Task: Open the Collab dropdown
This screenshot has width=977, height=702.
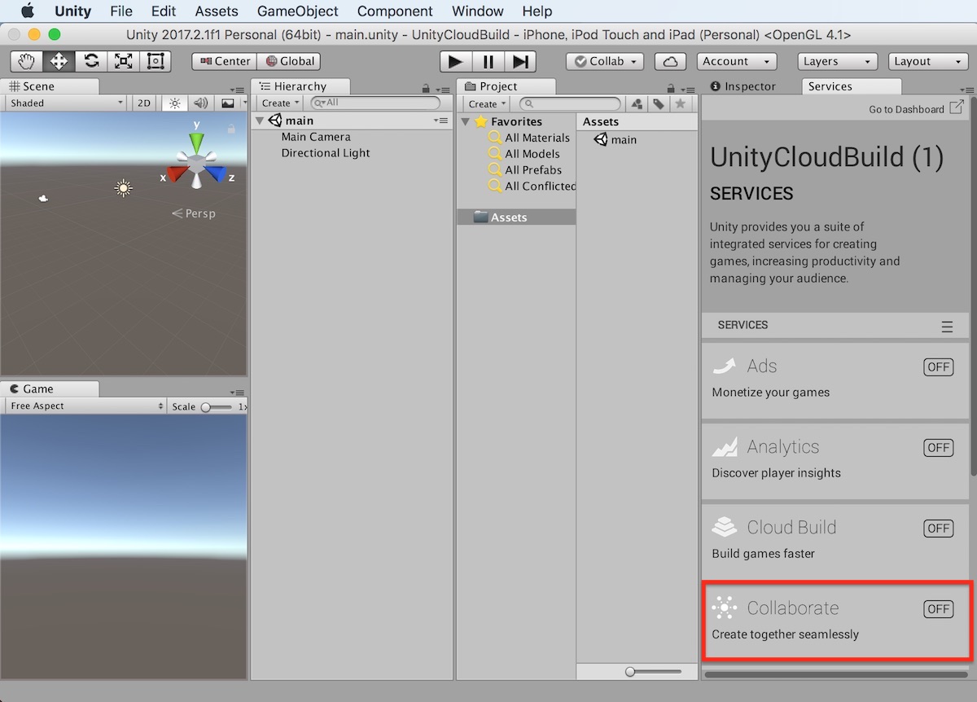Action: click(605, 61)
